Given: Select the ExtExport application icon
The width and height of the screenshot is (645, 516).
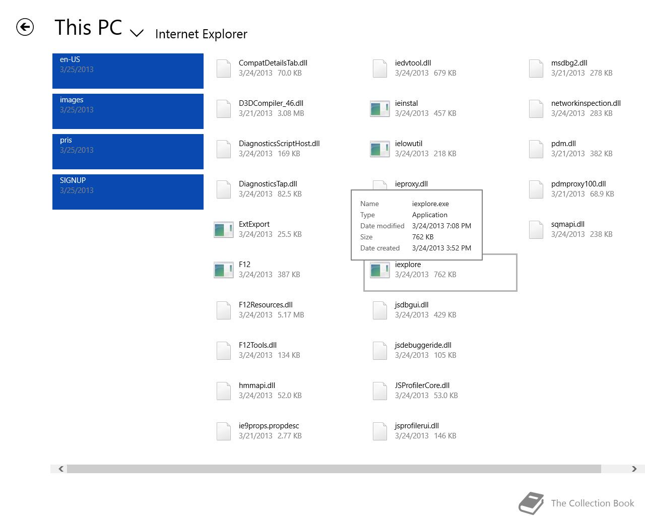Looking at the screenshot, I should 224,230.
